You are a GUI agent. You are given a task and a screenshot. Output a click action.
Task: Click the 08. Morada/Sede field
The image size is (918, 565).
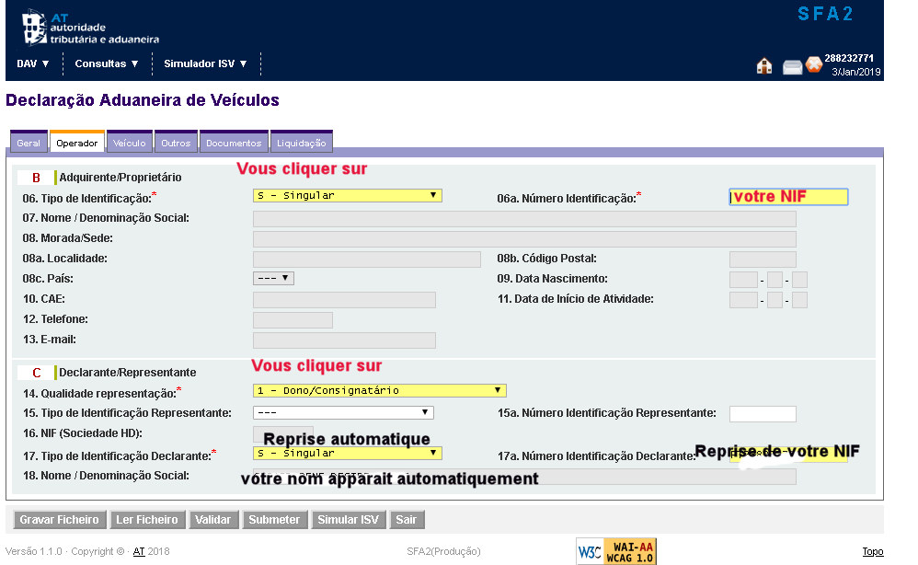point(524,239)
